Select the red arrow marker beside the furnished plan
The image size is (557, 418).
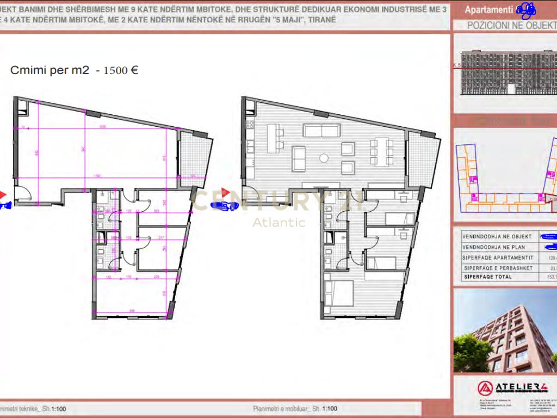(225, 192)
